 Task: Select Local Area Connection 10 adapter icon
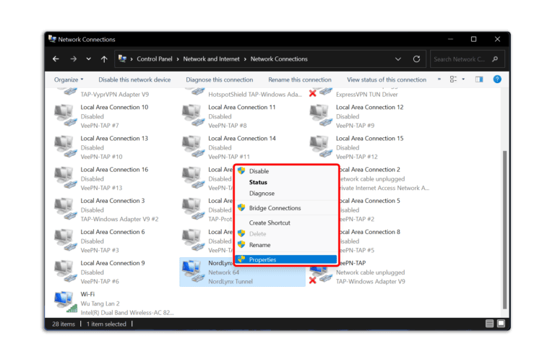tap(66, 116)
